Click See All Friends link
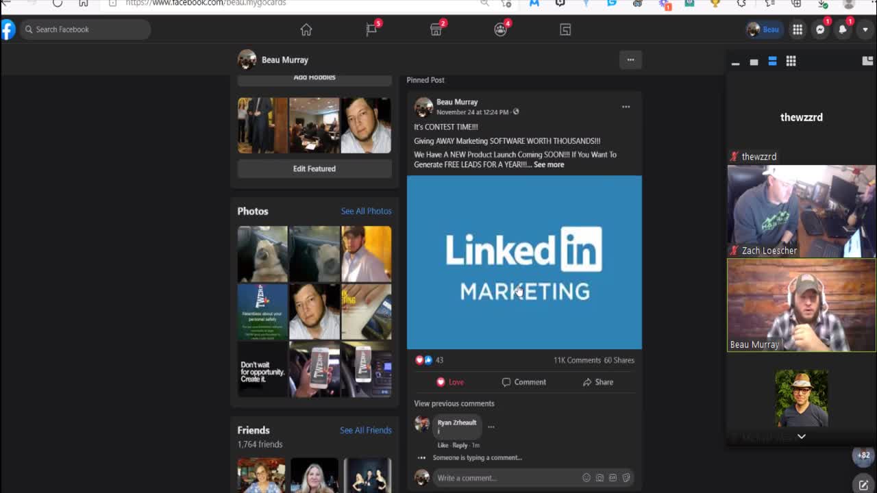The image size is (877, 493). click(366, 430)
